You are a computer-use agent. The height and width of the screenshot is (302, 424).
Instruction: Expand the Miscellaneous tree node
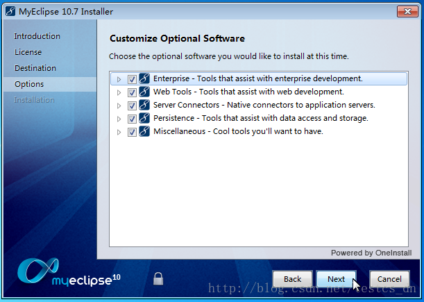tap(119, 133)
